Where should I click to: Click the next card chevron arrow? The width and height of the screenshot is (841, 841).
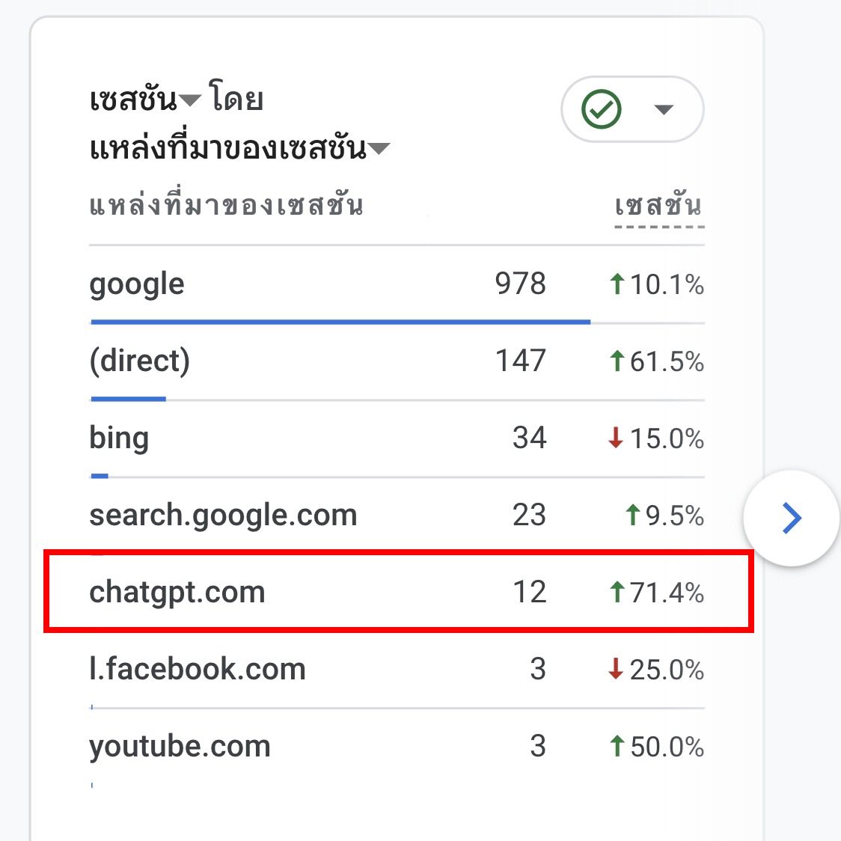coord(791,518)
